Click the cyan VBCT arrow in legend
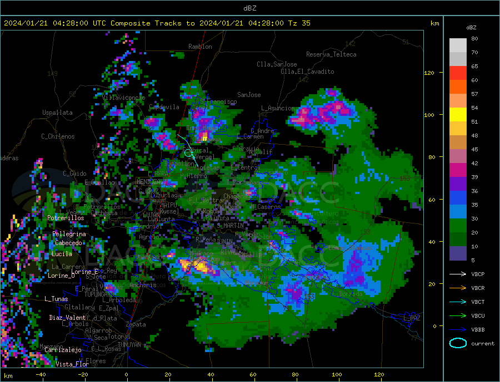 coord(458,302)
